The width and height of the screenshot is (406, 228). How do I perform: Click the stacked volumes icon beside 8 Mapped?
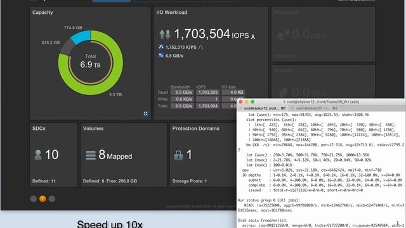pos(91,156)
